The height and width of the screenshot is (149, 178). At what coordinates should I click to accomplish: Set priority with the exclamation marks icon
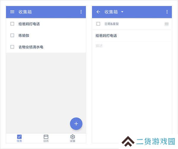(166, 24)
